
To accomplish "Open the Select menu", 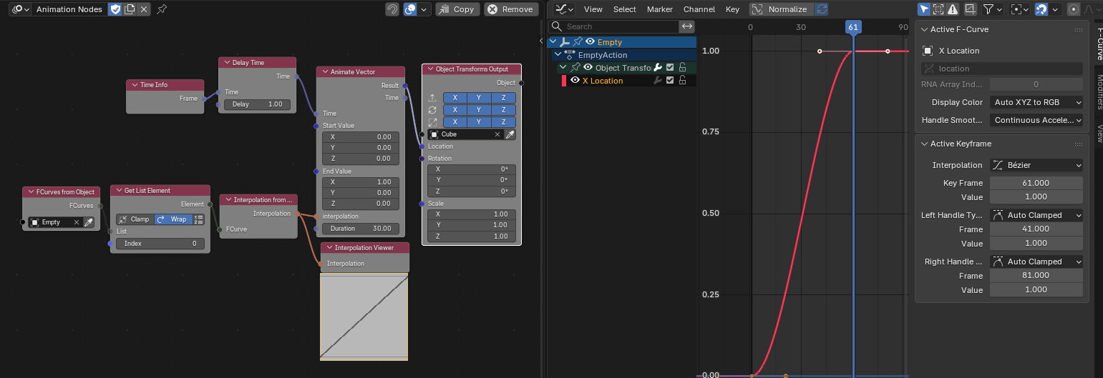I will point(625,9).
